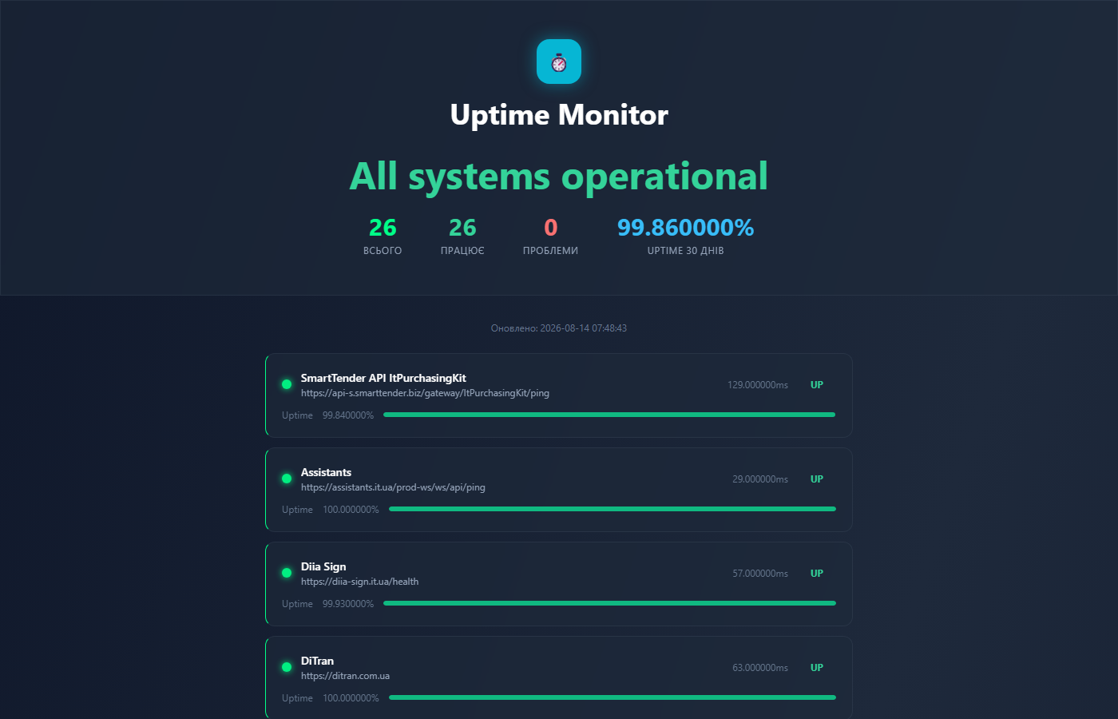Click the ПРОБЛЕМИ count 0
Image resolution: width=1118 pixels, height=719 pixels.
tap(551, 228)
